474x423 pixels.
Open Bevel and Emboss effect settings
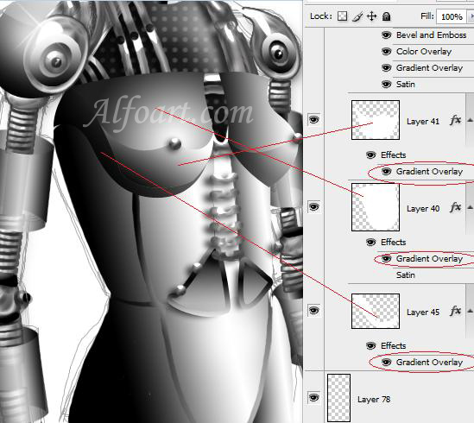[x=432, y=35]
